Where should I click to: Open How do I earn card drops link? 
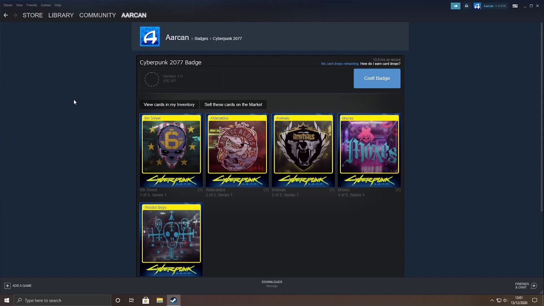(380, 64)
